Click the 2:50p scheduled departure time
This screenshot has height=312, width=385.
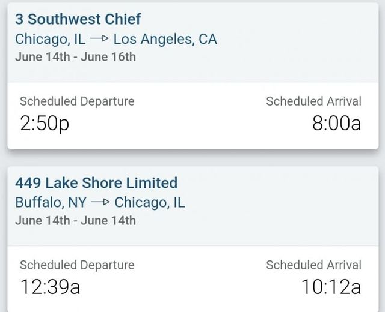click(45, 124)
